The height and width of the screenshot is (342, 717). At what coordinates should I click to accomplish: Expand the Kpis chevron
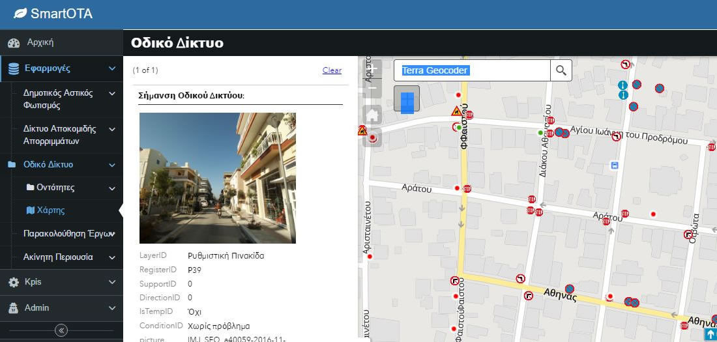(x=112, y=282)
